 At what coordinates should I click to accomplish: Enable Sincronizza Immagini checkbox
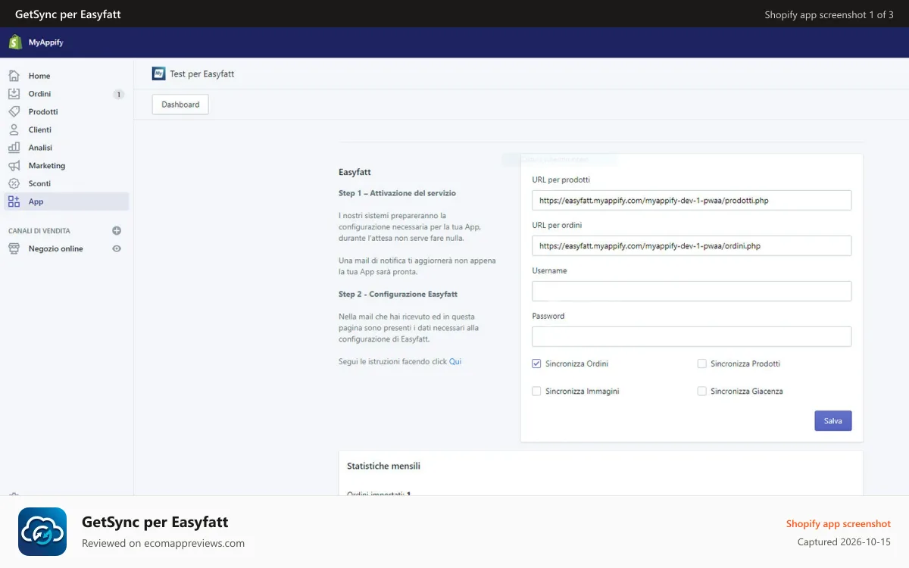pyautogui.click(x=536, y=392)
